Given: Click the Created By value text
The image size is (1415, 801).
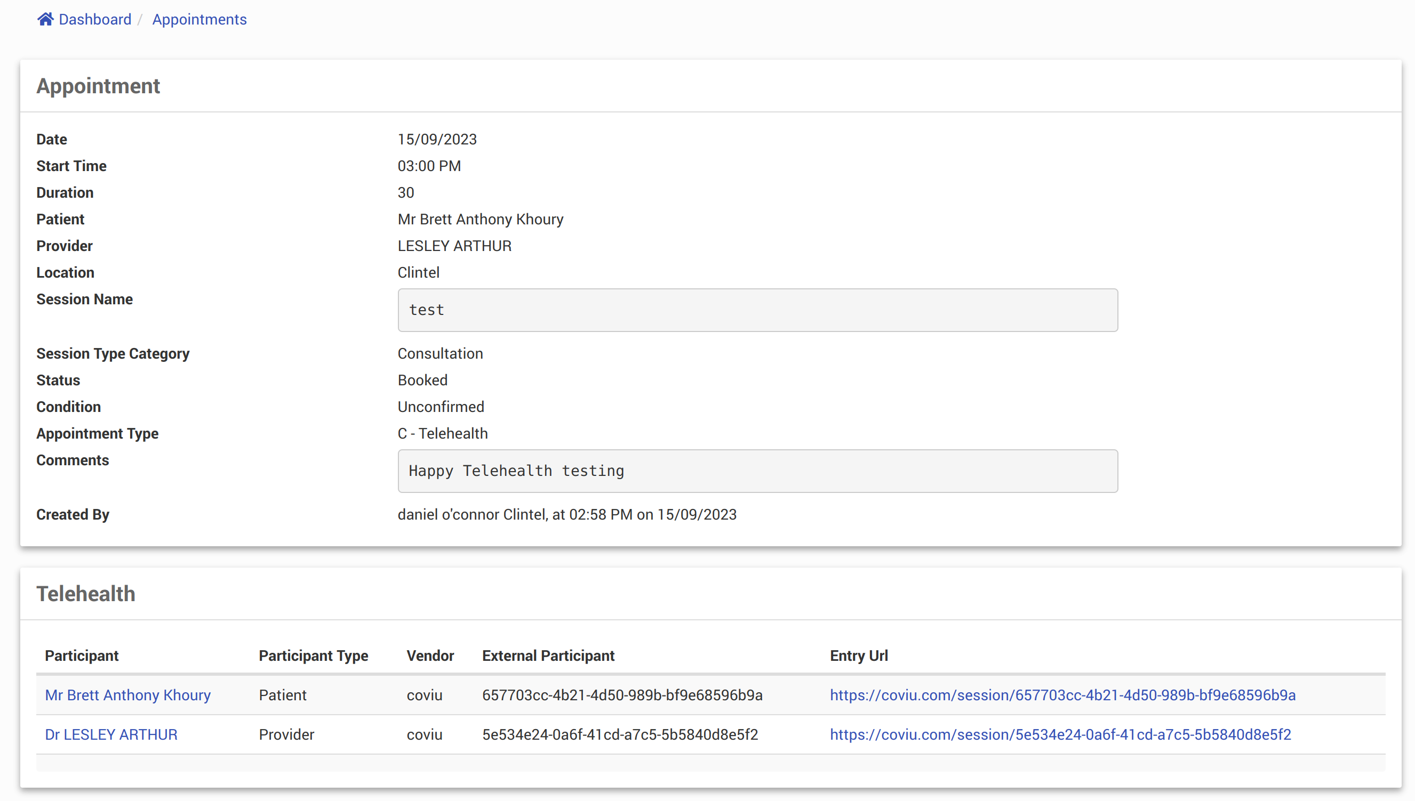Looking at the screenshot, I should (x=566, y=514).
